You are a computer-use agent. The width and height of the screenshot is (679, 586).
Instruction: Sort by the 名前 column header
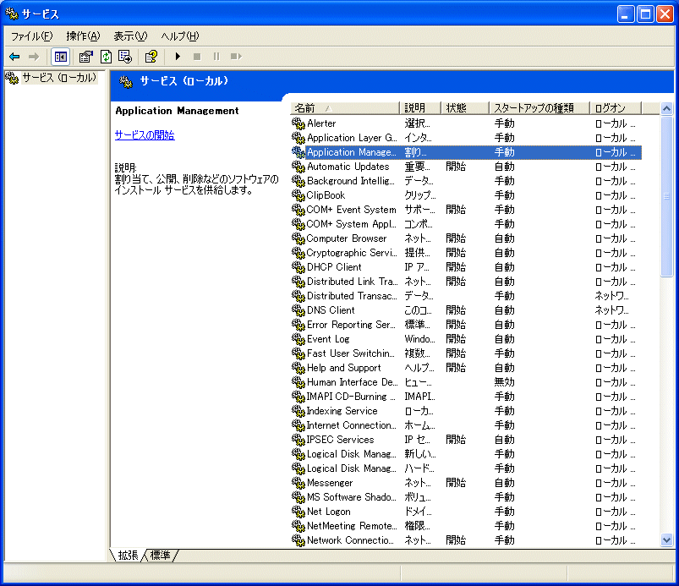[344, 108]
